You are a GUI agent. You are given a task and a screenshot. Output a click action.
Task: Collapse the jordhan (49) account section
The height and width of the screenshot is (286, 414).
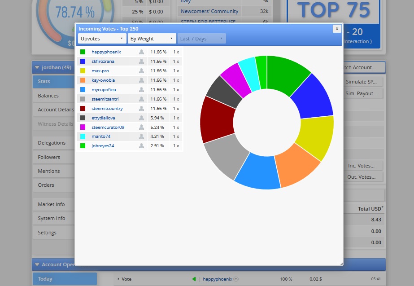click(37, 67)
